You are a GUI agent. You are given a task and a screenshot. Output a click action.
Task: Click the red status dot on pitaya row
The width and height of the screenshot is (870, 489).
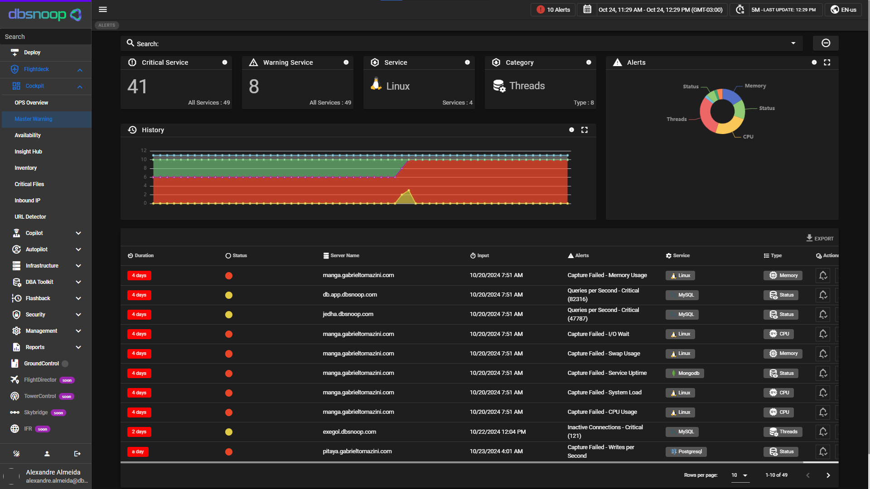point(229,452)
